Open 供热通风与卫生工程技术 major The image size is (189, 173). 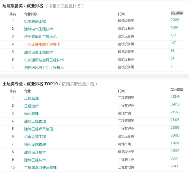44,67
